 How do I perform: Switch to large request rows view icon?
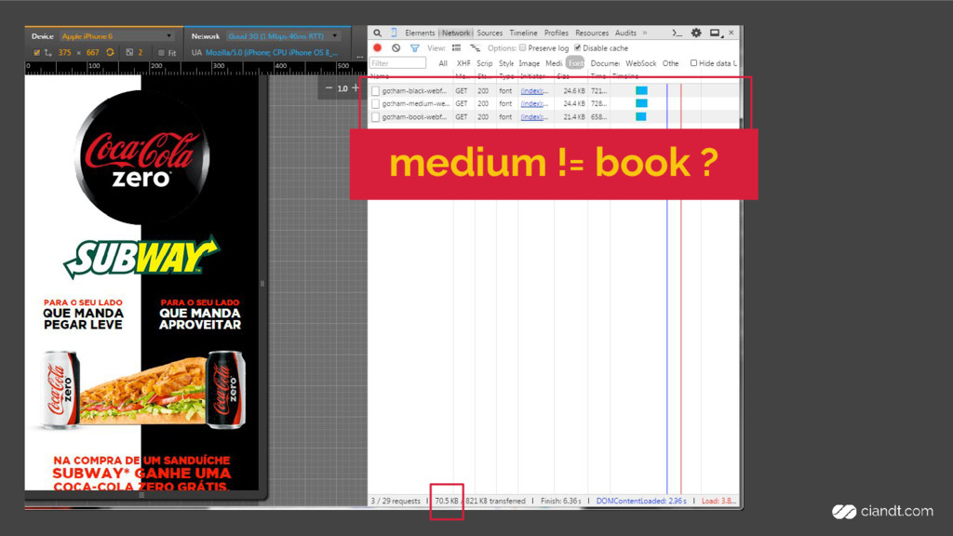(x=456, y=48)
